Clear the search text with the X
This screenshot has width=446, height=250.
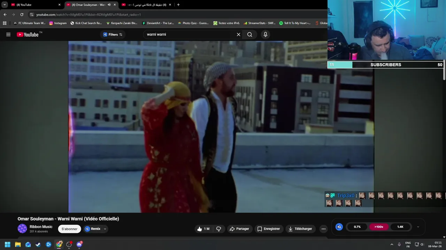tap(238, 34)
